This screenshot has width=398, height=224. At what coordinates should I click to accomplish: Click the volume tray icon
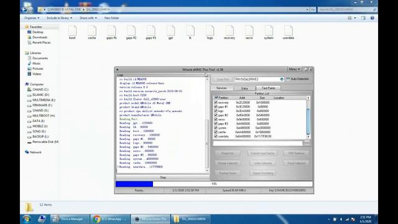click(x=341, y=219)
